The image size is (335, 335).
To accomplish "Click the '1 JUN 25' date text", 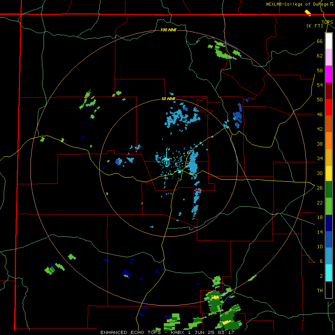I will click(202, 332).
